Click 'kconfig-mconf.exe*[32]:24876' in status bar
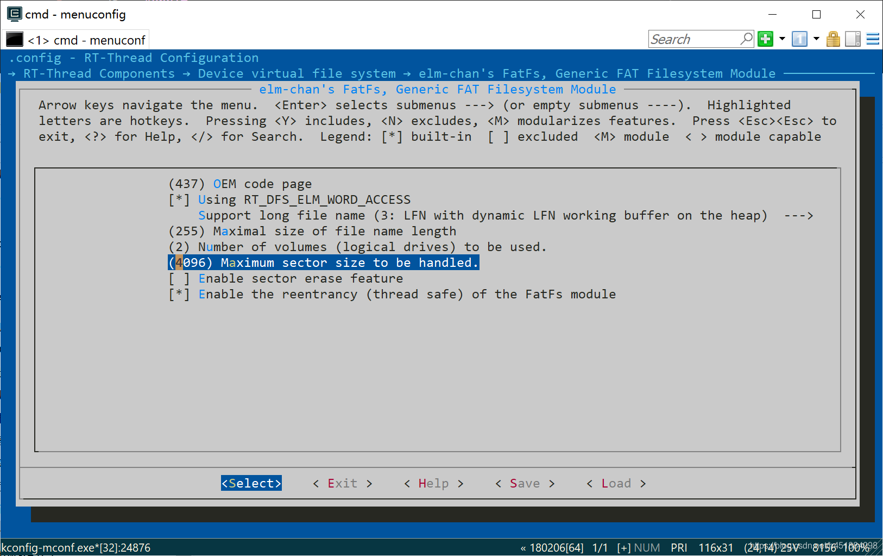883x556 pixels. coord(75,547)
